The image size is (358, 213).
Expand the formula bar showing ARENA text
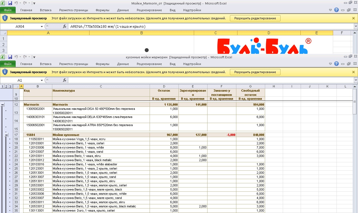tap(356, 26)
